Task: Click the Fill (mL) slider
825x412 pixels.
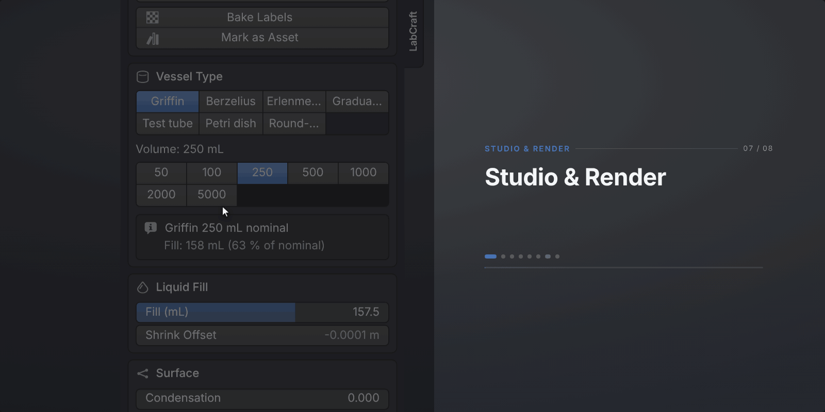Action: pyautogui.click(x=262, y=312)
